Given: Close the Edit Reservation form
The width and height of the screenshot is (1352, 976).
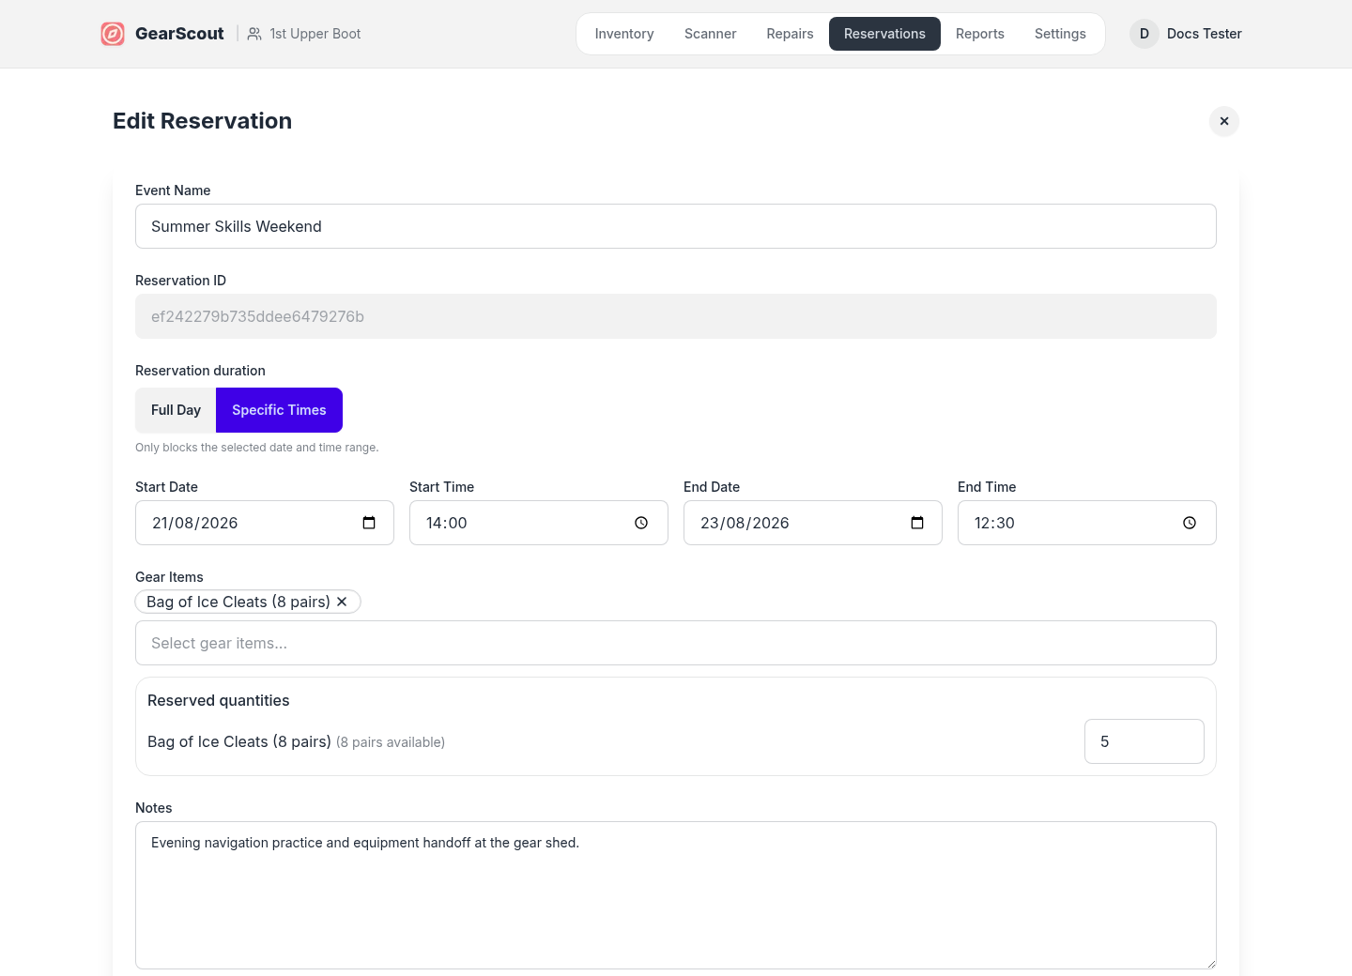Looking at the screenshot, I should click(x=1224, y=121).
